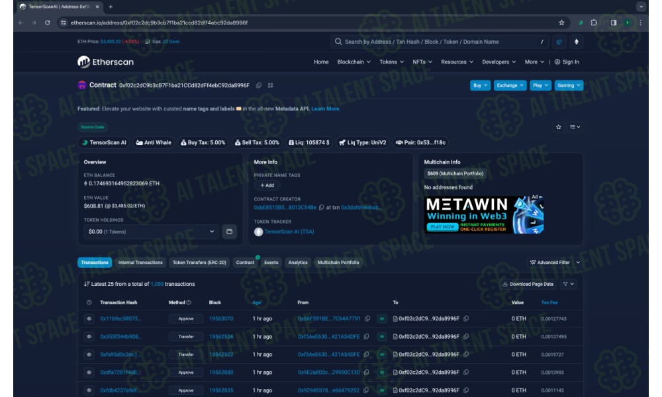662x397 pixels.
Task: Open the list options dropdown beside the star
Action: pos(575,127)
